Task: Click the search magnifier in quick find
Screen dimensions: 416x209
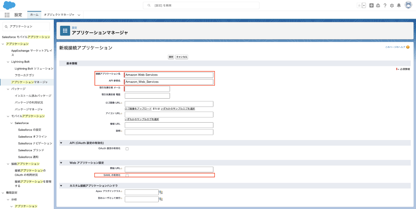Action: (x=6, y=27)
